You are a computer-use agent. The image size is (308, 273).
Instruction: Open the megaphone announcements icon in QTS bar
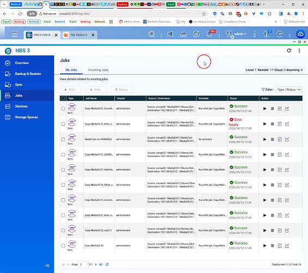170,34
